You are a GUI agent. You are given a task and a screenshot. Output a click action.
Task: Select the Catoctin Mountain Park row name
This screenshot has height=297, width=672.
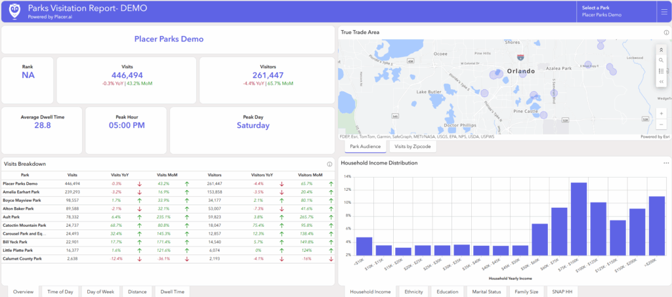(24, 226)
